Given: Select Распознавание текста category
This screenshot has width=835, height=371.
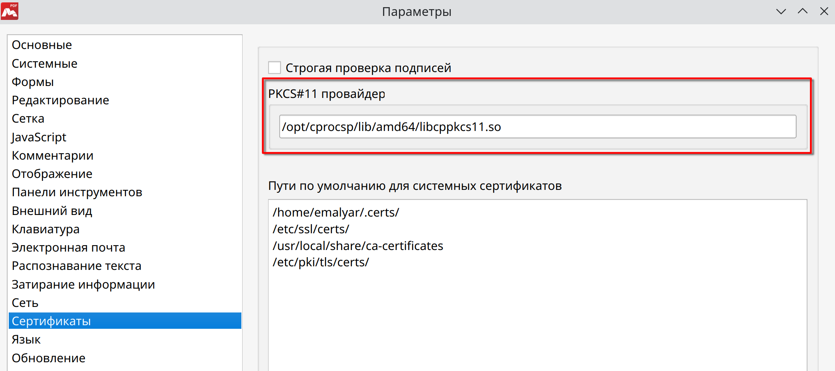Looking at the screenshot, I should click(x=125, y=266).
